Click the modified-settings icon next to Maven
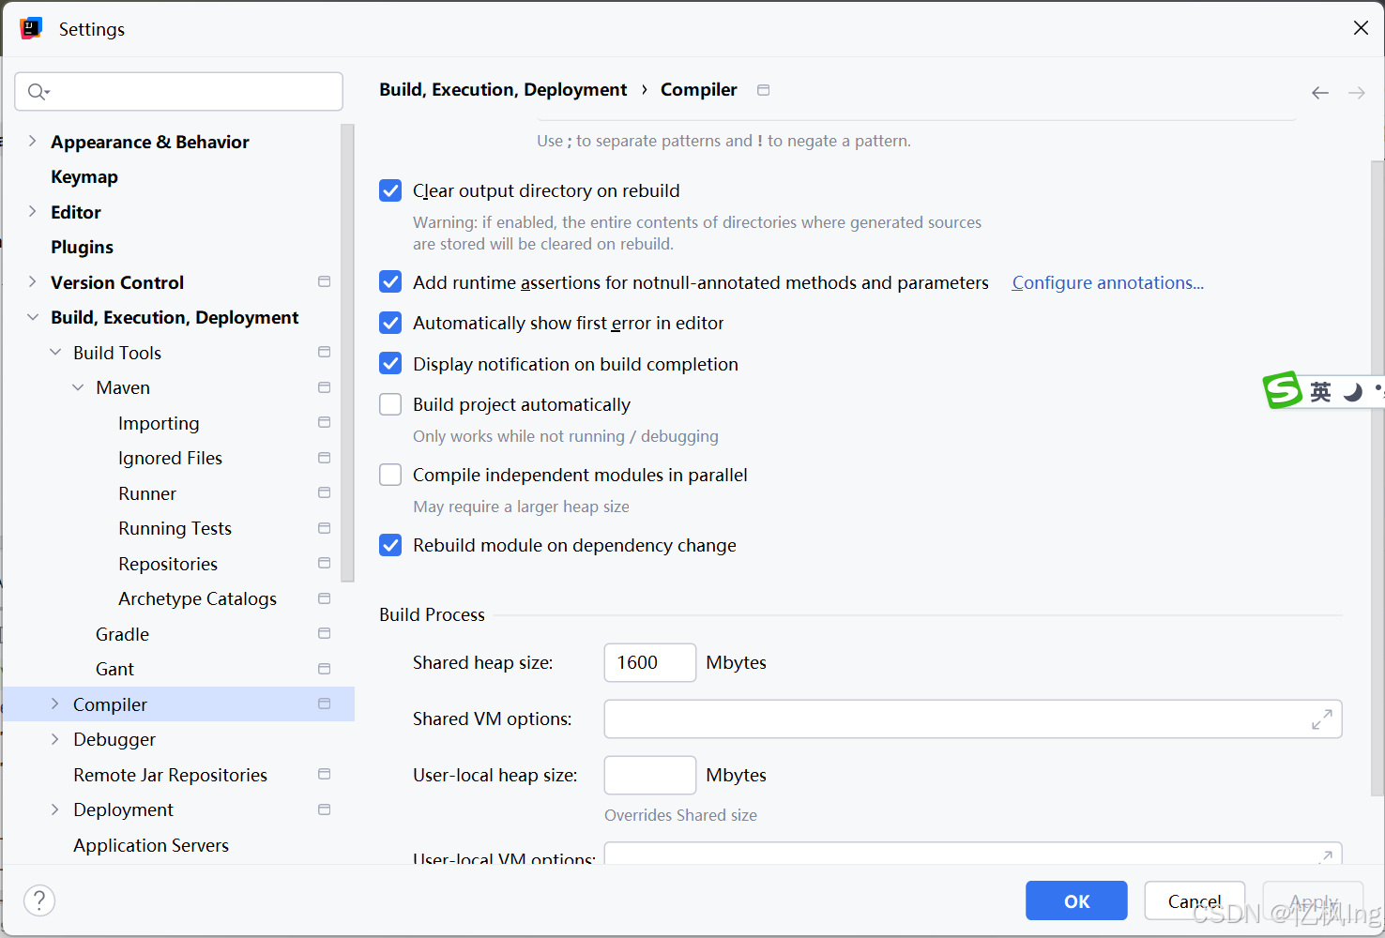The height and width of the screenshot is (938, 1385). [324, 386]
